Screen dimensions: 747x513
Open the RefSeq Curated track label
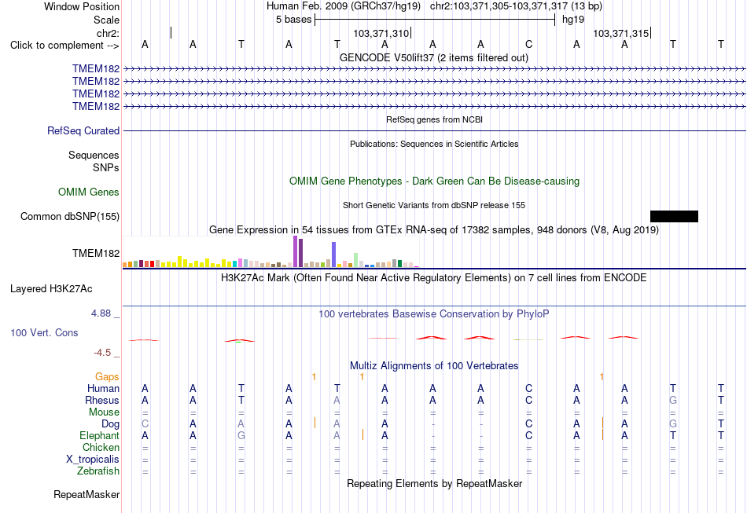(83, 131)
